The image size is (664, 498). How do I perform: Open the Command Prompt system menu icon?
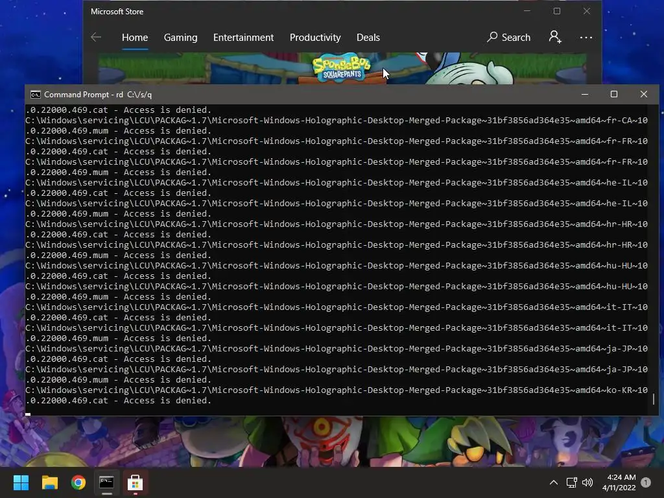click(36, 95)
